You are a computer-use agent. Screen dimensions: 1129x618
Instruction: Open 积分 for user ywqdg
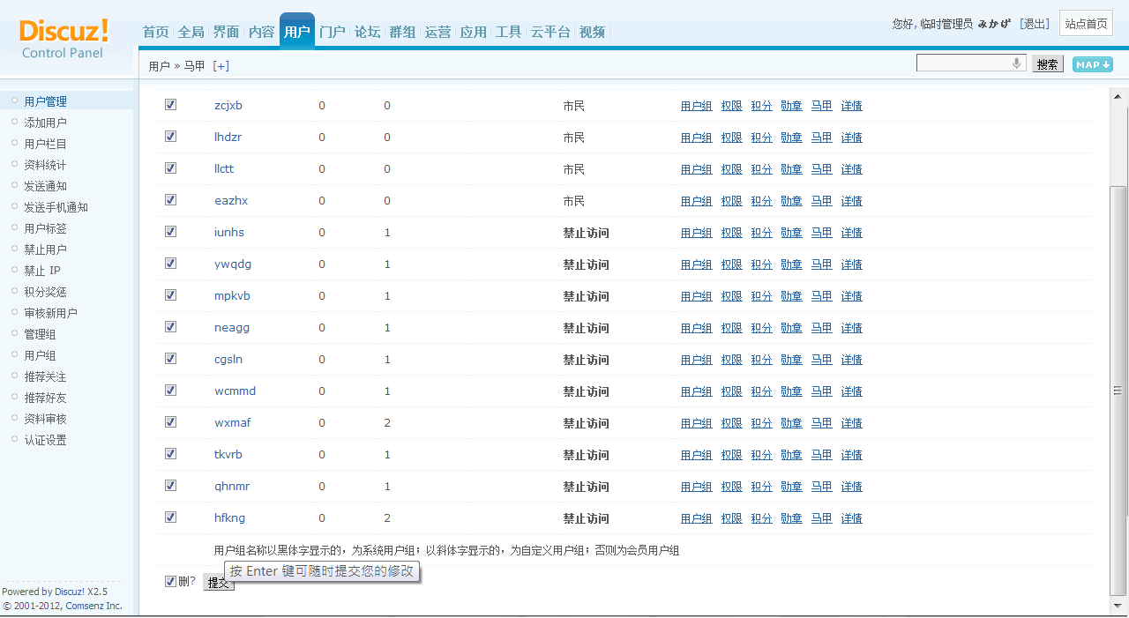(762, 264)
